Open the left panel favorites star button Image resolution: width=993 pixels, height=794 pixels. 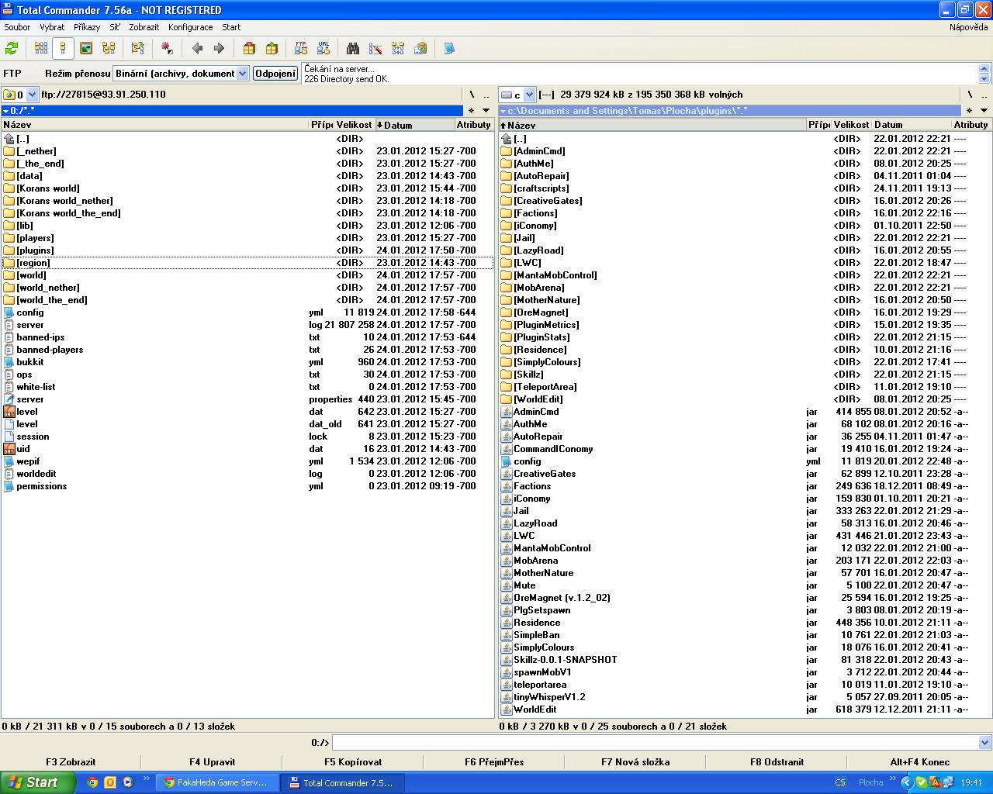pos(471,110)
